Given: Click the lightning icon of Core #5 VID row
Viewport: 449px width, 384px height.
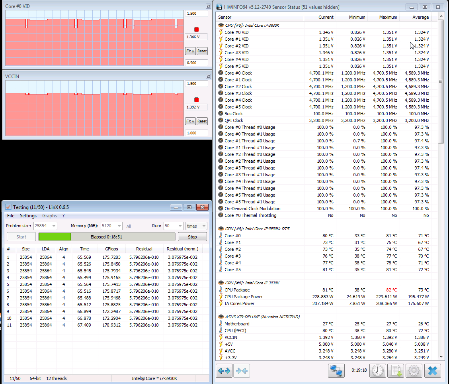Looking at the screenshot, I should 221,66.
